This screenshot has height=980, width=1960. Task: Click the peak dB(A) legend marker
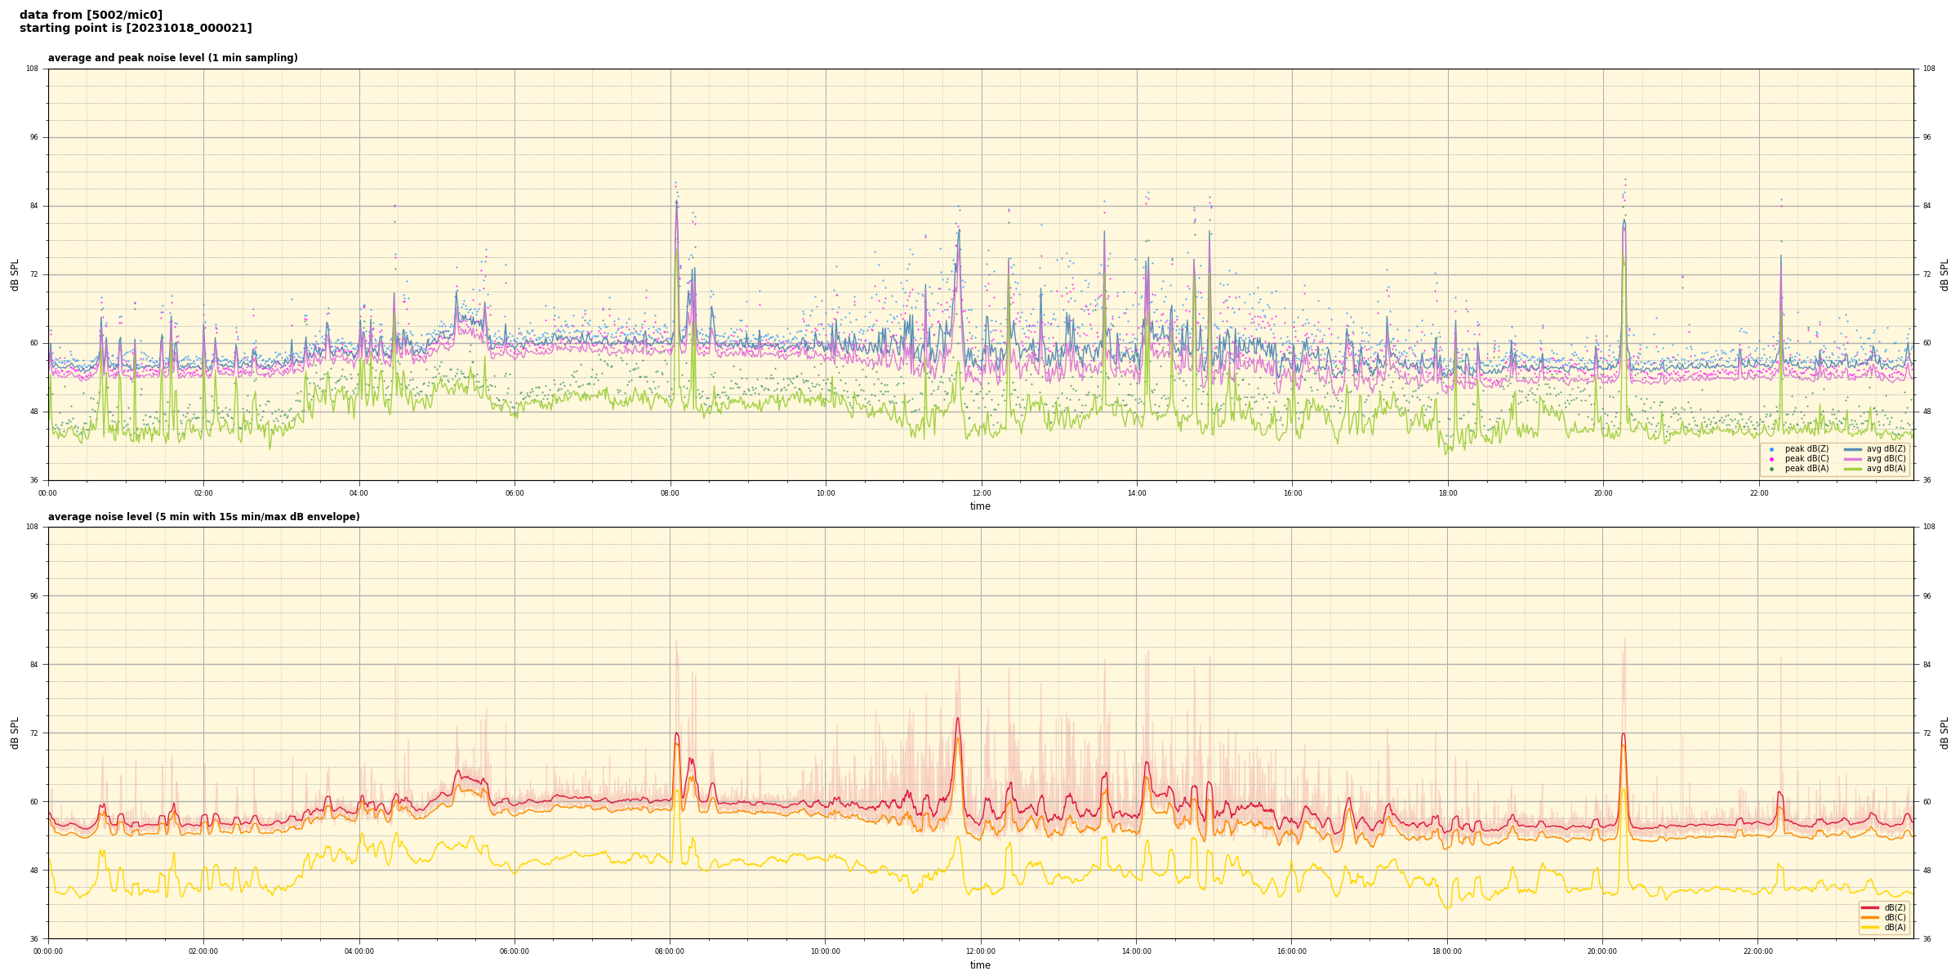1771,469
